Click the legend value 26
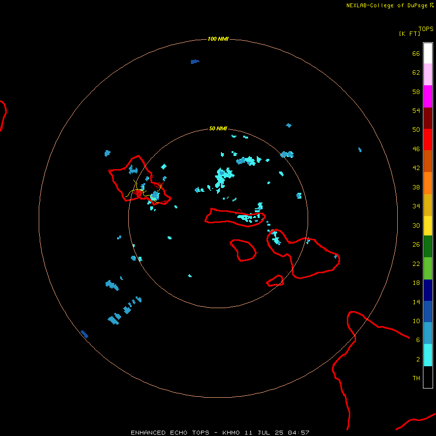Image resolution: width=436 pixels, height=436 pixels. coord(416,245)
